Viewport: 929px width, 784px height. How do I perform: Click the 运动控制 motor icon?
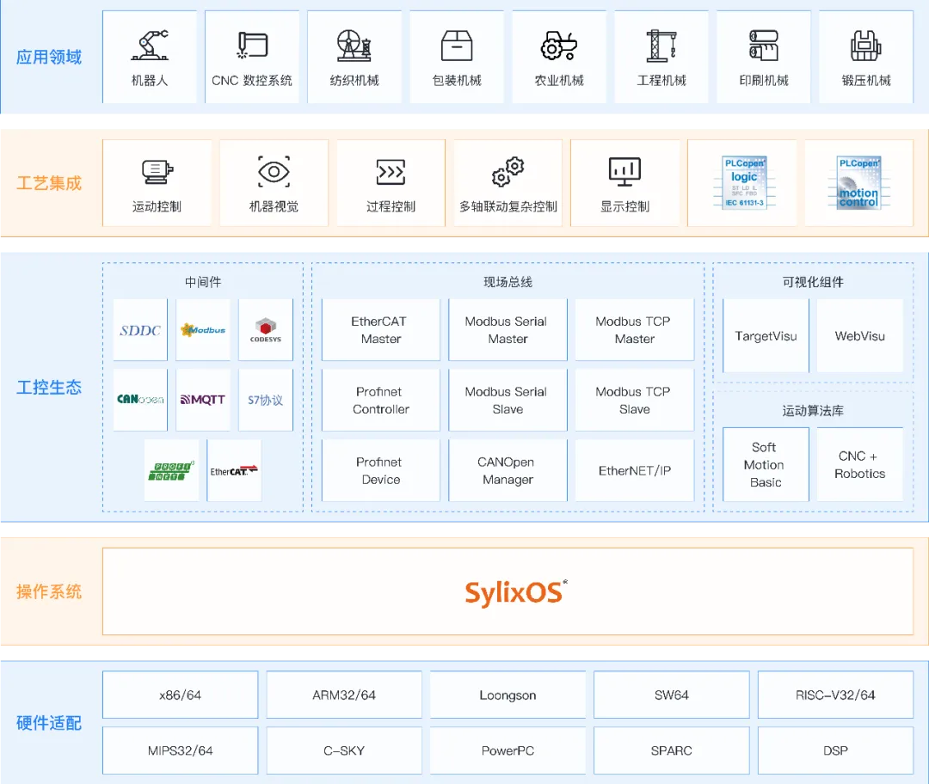[x=157, y=172]
